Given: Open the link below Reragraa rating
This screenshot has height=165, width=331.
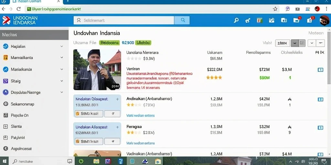Looking at the screenshot, I should point(140,143).
